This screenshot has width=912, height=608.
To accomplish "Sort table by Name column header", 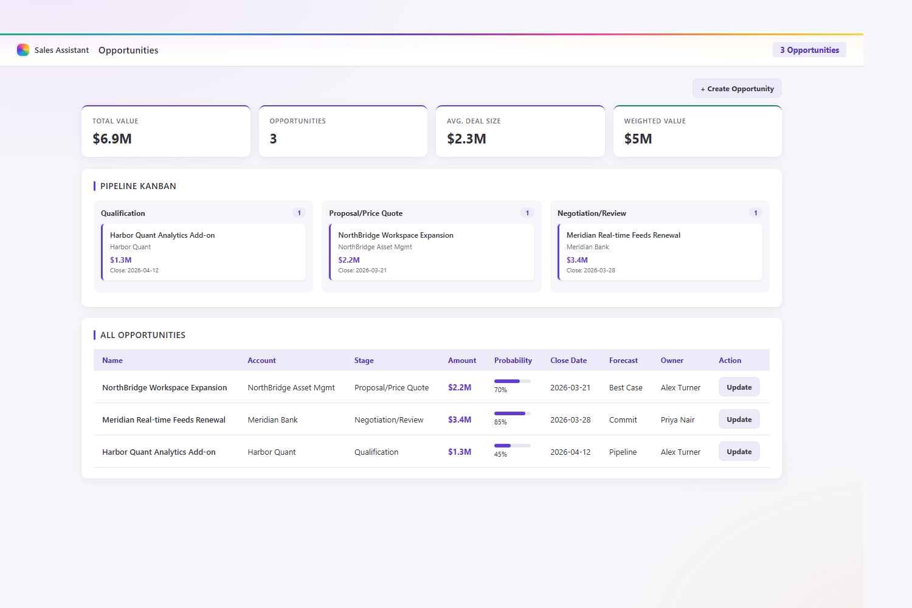I will point(112,361).
